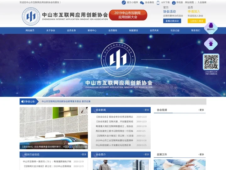
Task: Click the news slideshow photo
Action: click(54, 126)
